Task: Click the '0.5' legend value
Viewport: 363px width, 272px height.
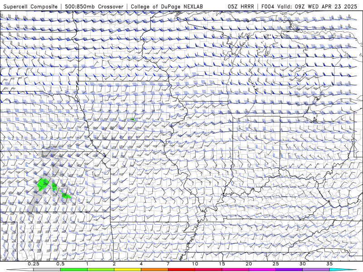Action: (x=60, y=264)
